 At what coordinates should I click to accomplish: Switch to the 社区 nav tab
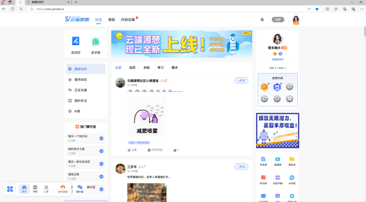[x=99, y=20]
